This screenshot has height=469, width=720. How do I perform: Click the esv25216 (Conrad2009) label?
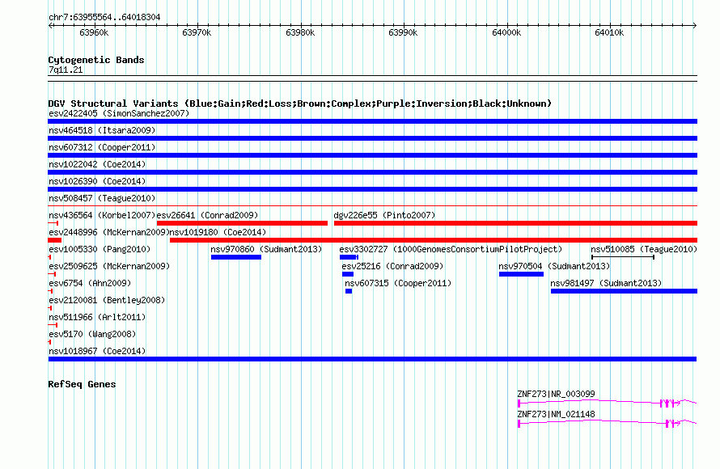click(392, 266)
